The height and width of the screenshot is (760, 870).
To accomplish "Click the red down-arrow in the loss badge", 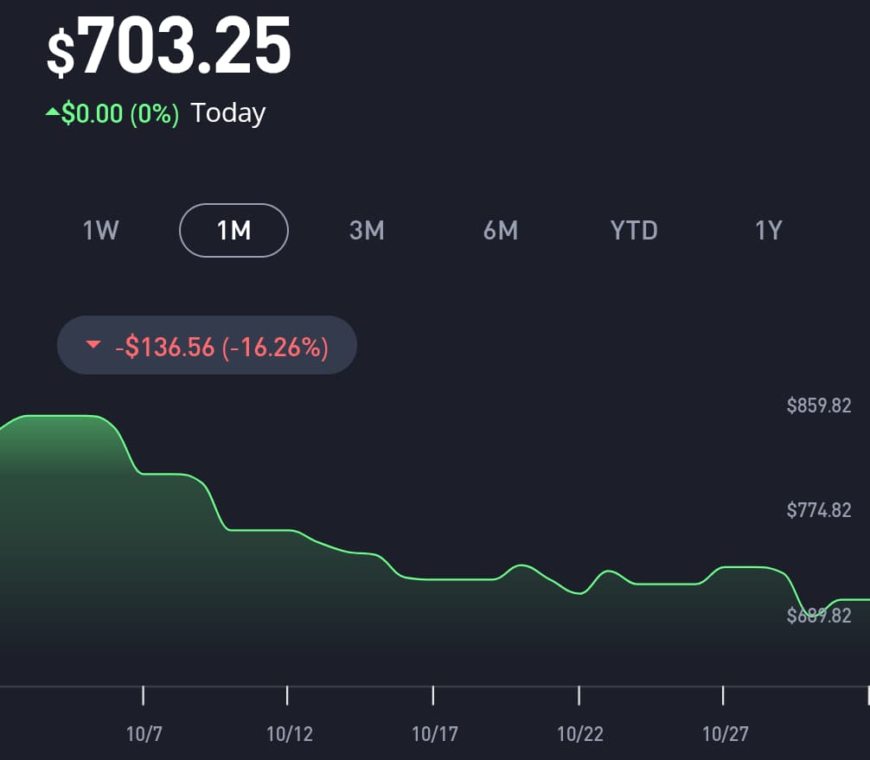I will tap(93, 346).
